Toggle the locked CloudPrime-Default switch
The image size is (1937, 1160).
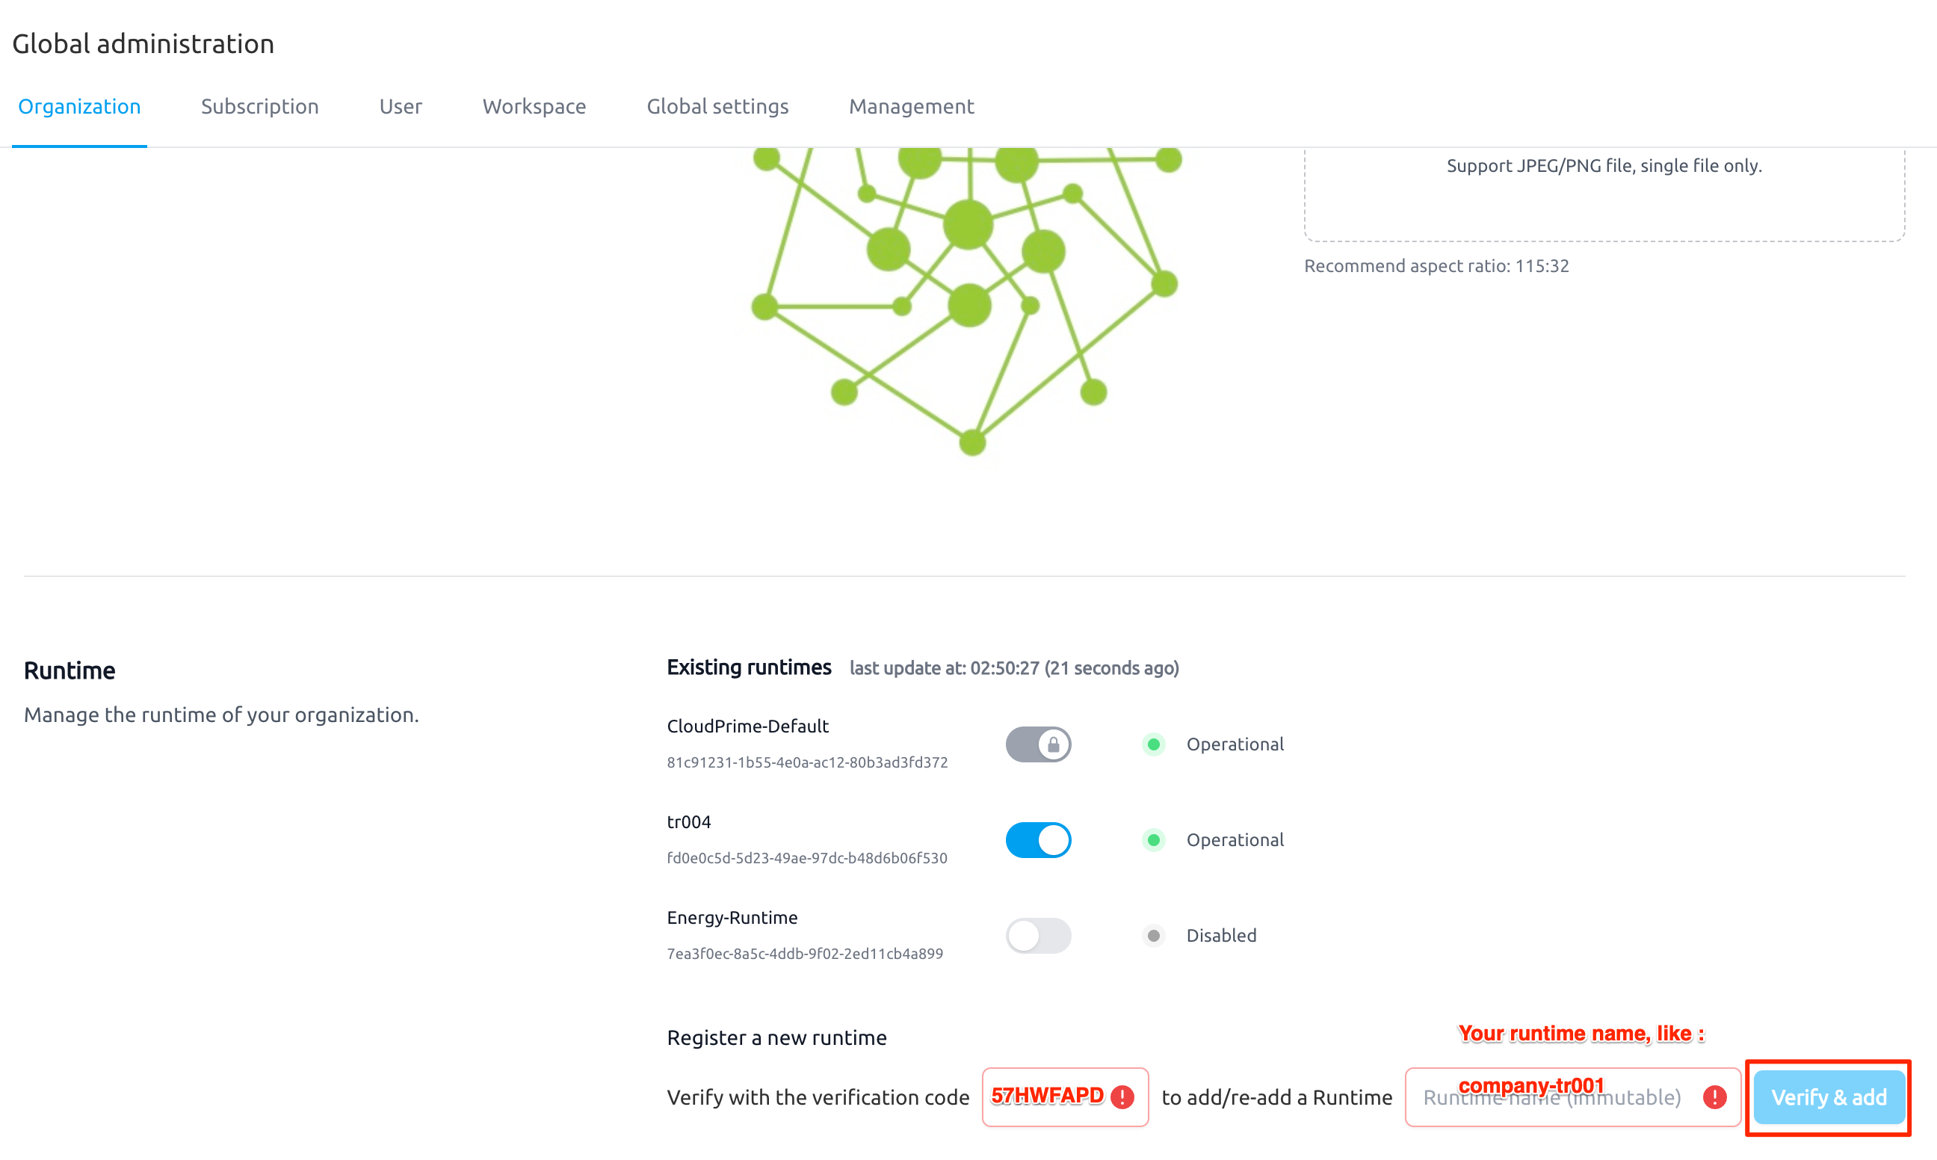pos(1038,744)
